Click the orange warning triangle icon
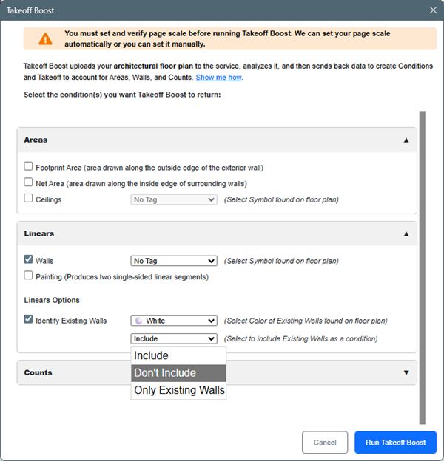 point(45,39)
